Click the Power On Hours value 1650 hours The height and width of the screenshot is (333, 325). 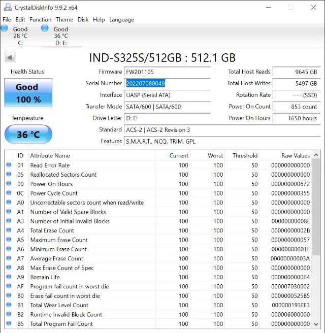[x=297, y=118]
